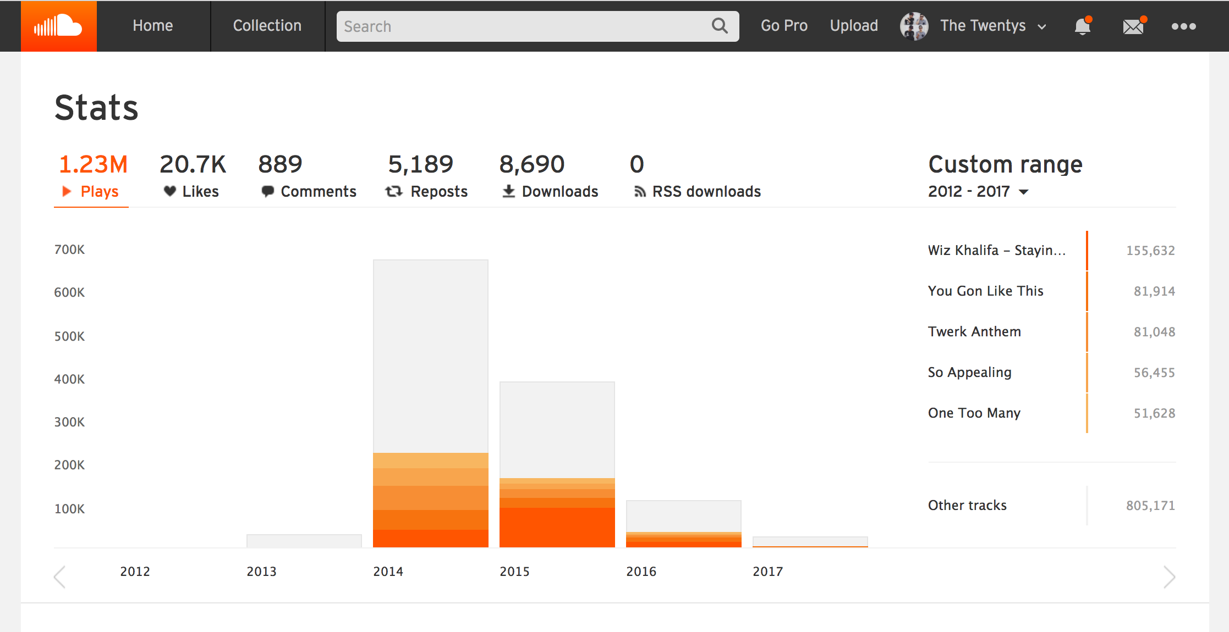Screen dimensions: 1229x632
Task: Open the notifications bell icon
Action: pyautogui.click(x=1082, y=26)
